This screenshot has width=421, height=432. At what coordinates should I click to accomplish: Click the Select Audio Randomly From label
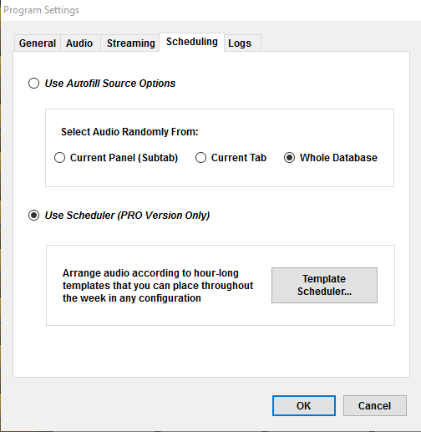pos(129,132)
